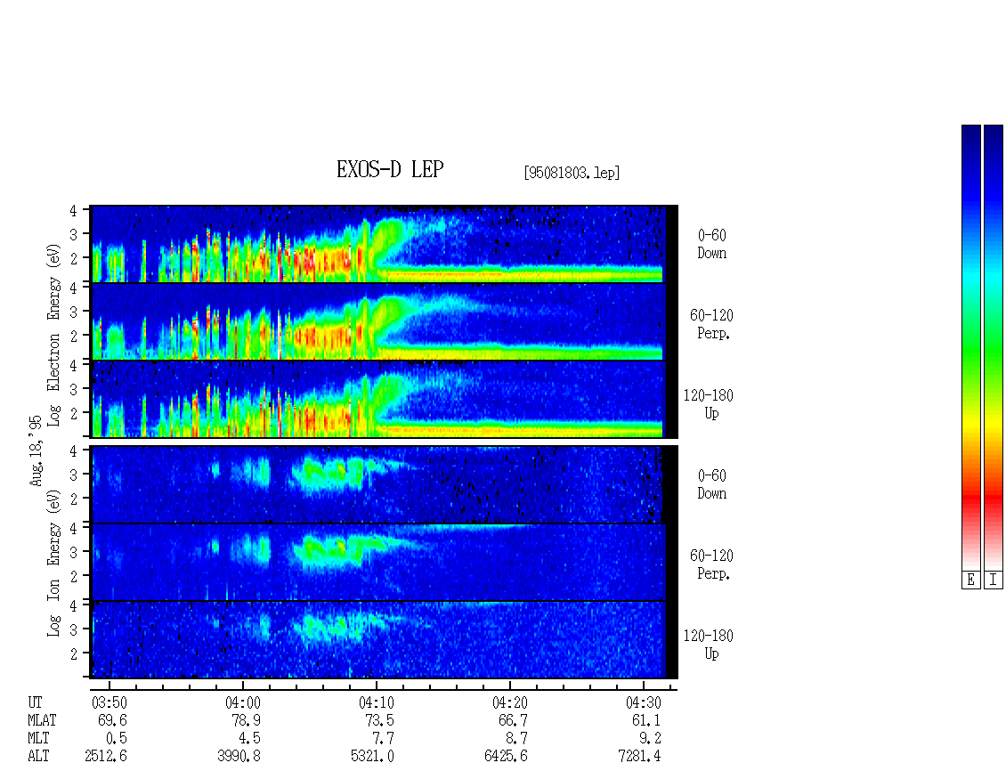Click the MLT value 9.2
This screenshot has width=1006, height=779.
pos(650,739)
